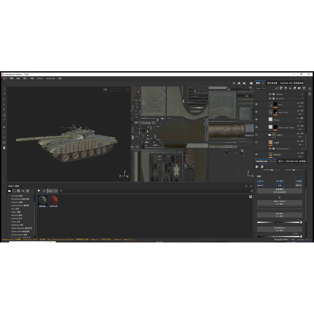This screenshot has height=314, width=314.
Task: Toggle visibility of finish_grainy effect
Action: click(270, 149)
